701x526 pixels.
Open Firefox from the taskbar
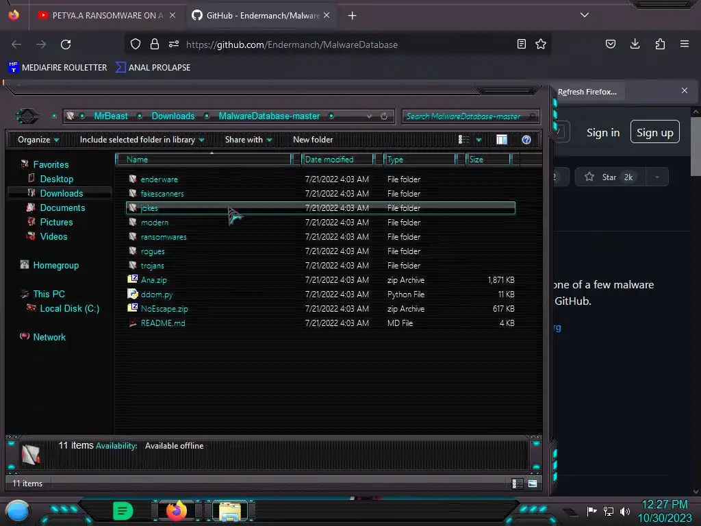(x=177, y=510)
